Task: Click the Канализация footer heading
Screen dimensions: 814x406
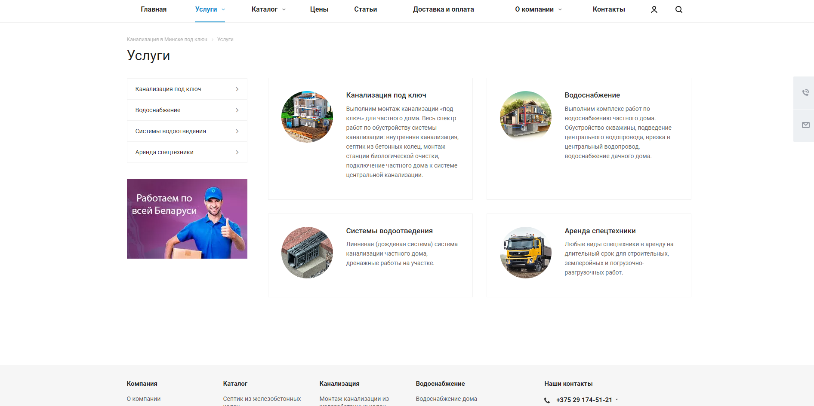Action: coord(339,384)
